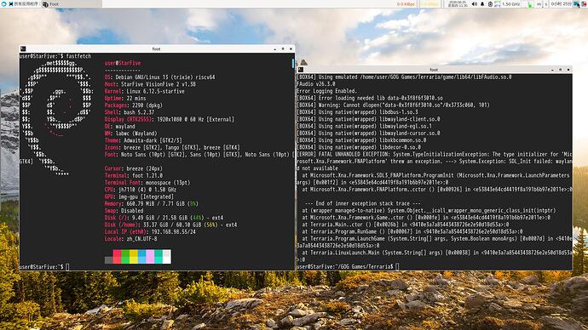588x330 pixels.
Task: Click the round blue icon at panel's left edge
Action: 3,4
